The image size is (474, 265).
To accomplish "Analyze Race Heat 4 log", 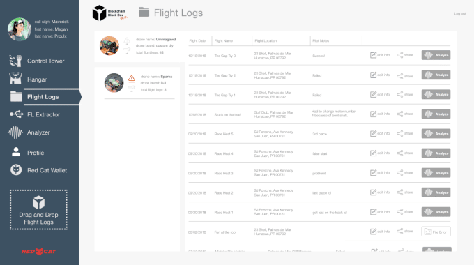I will 436,153.
